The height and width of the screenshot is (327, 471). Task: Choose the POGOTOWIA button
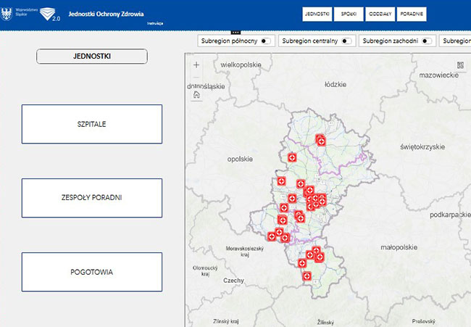pos(91,272)
